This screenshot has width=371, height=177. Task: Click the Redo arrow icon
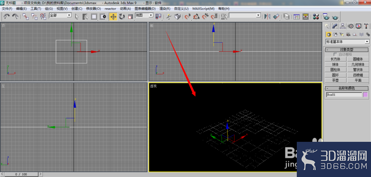[15, 17]
